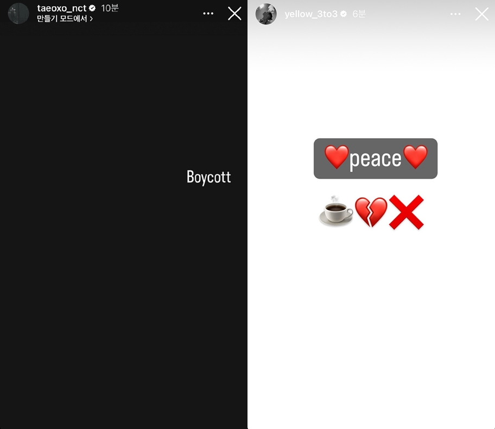The image size is (495, 429).
Task: Click the broken heart emoji
Action: (x=371, y=212)
